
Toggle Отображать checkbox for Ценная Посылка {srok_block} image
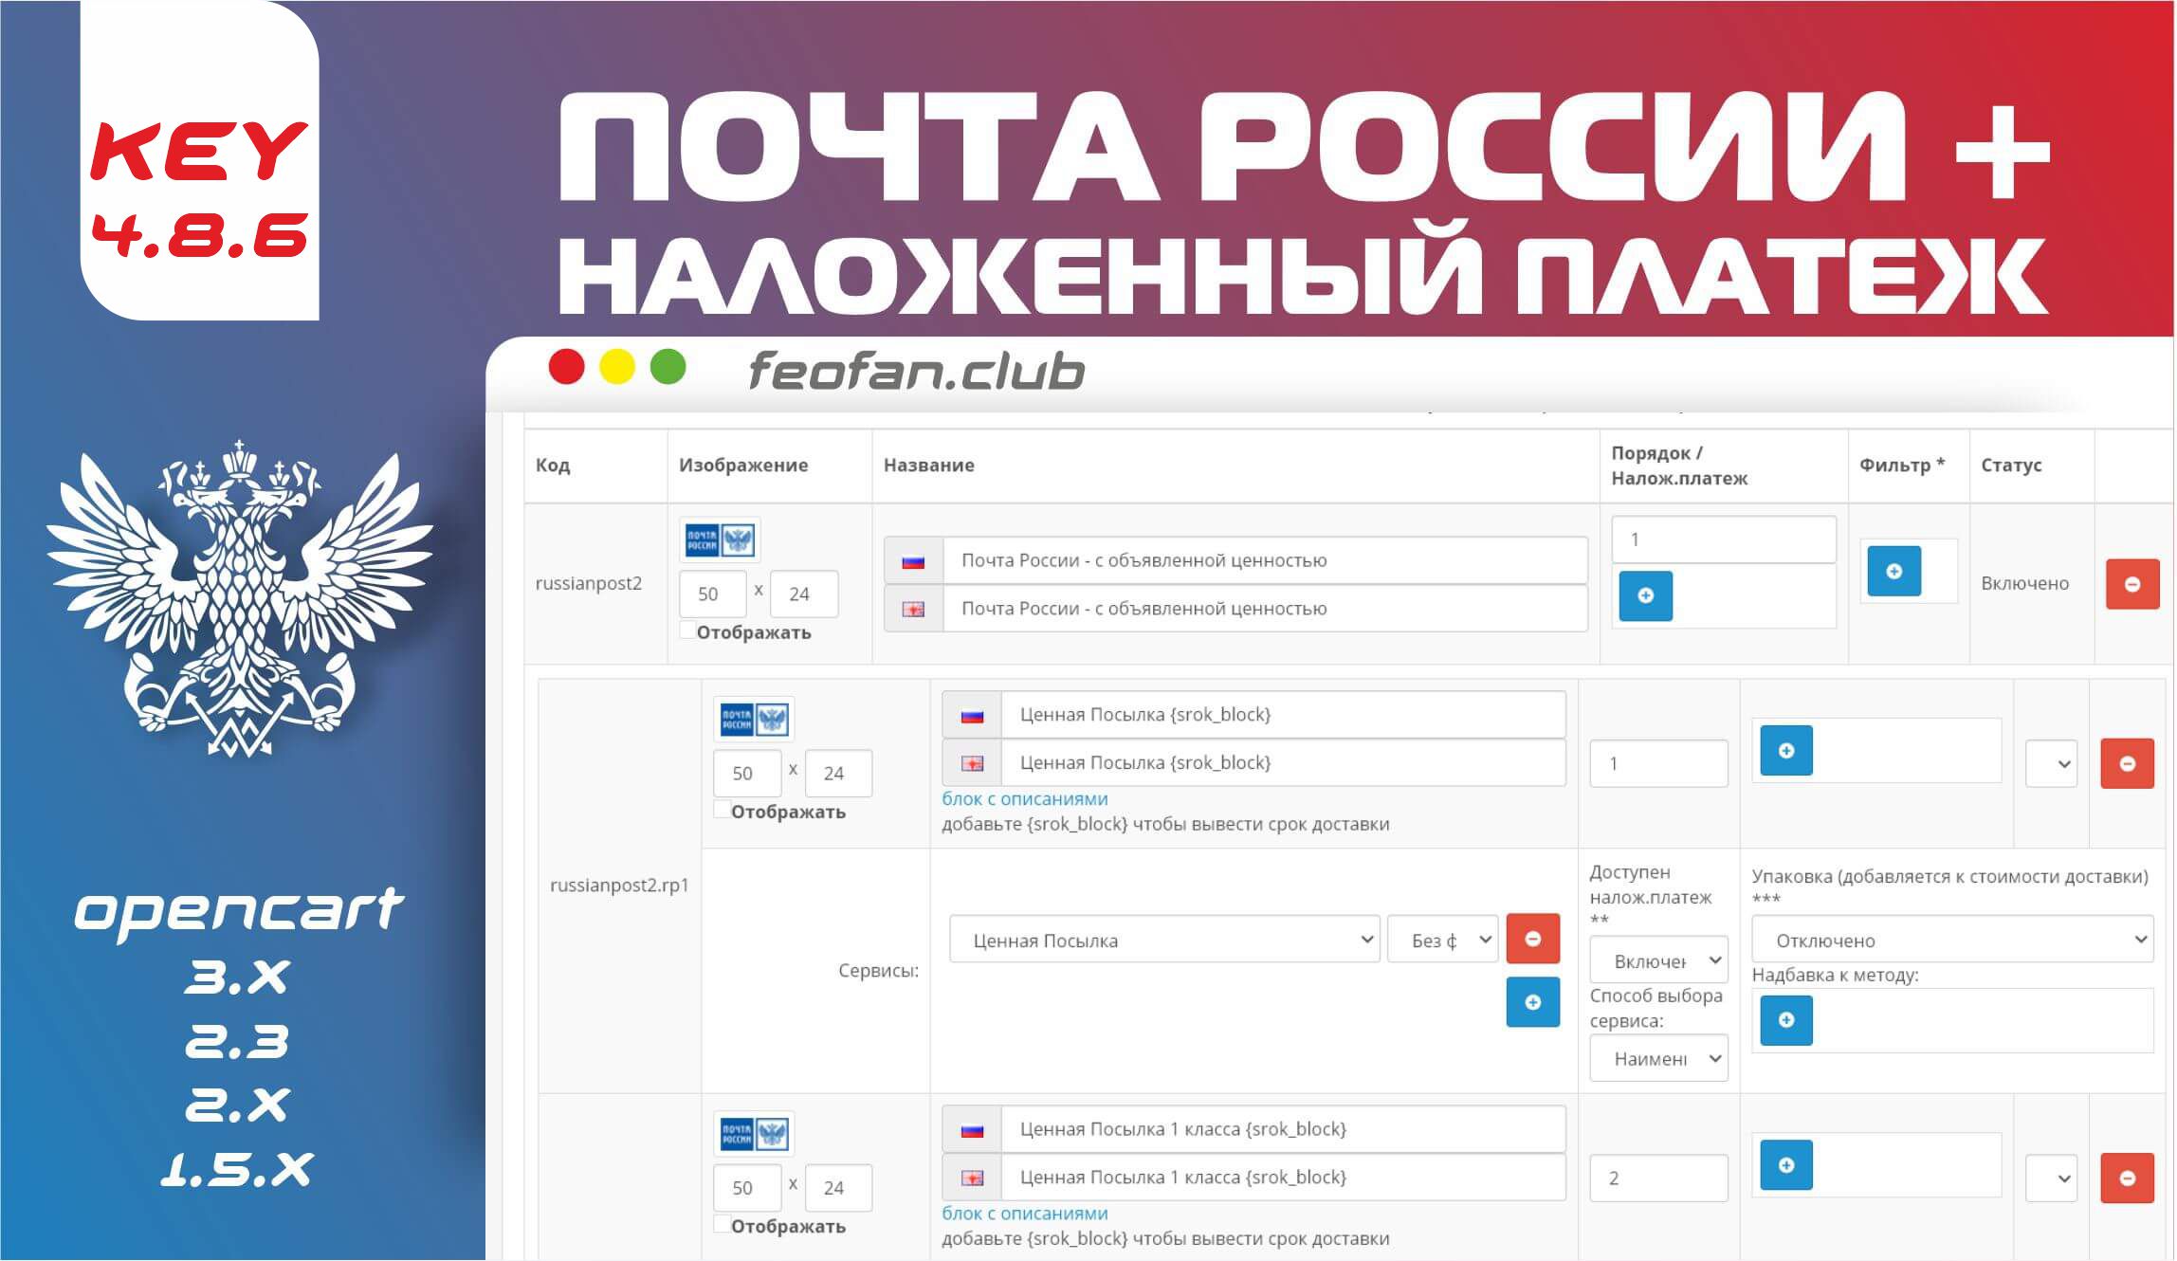(723, 809)
